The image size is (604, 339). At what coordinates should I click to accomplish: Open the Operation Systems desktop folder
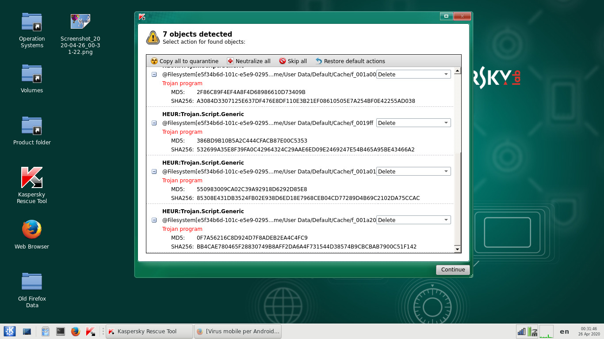(32, 30)
